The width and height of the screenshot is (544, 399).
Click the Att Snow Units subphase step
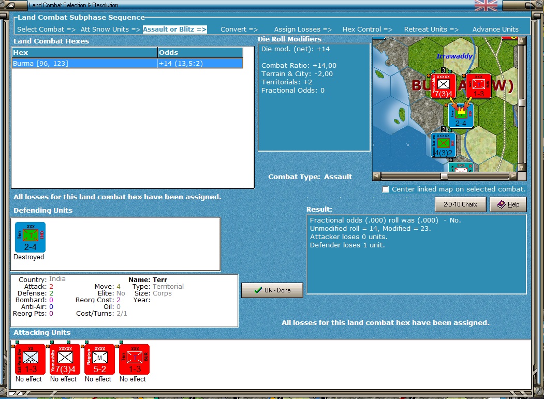[110, 29]
